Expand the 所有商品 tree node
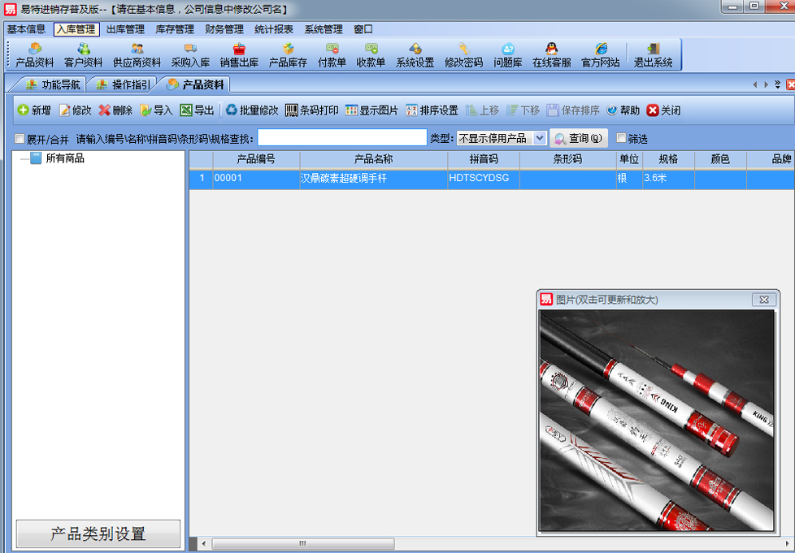This screenshot has width=795, height=553. pos(23,159)
